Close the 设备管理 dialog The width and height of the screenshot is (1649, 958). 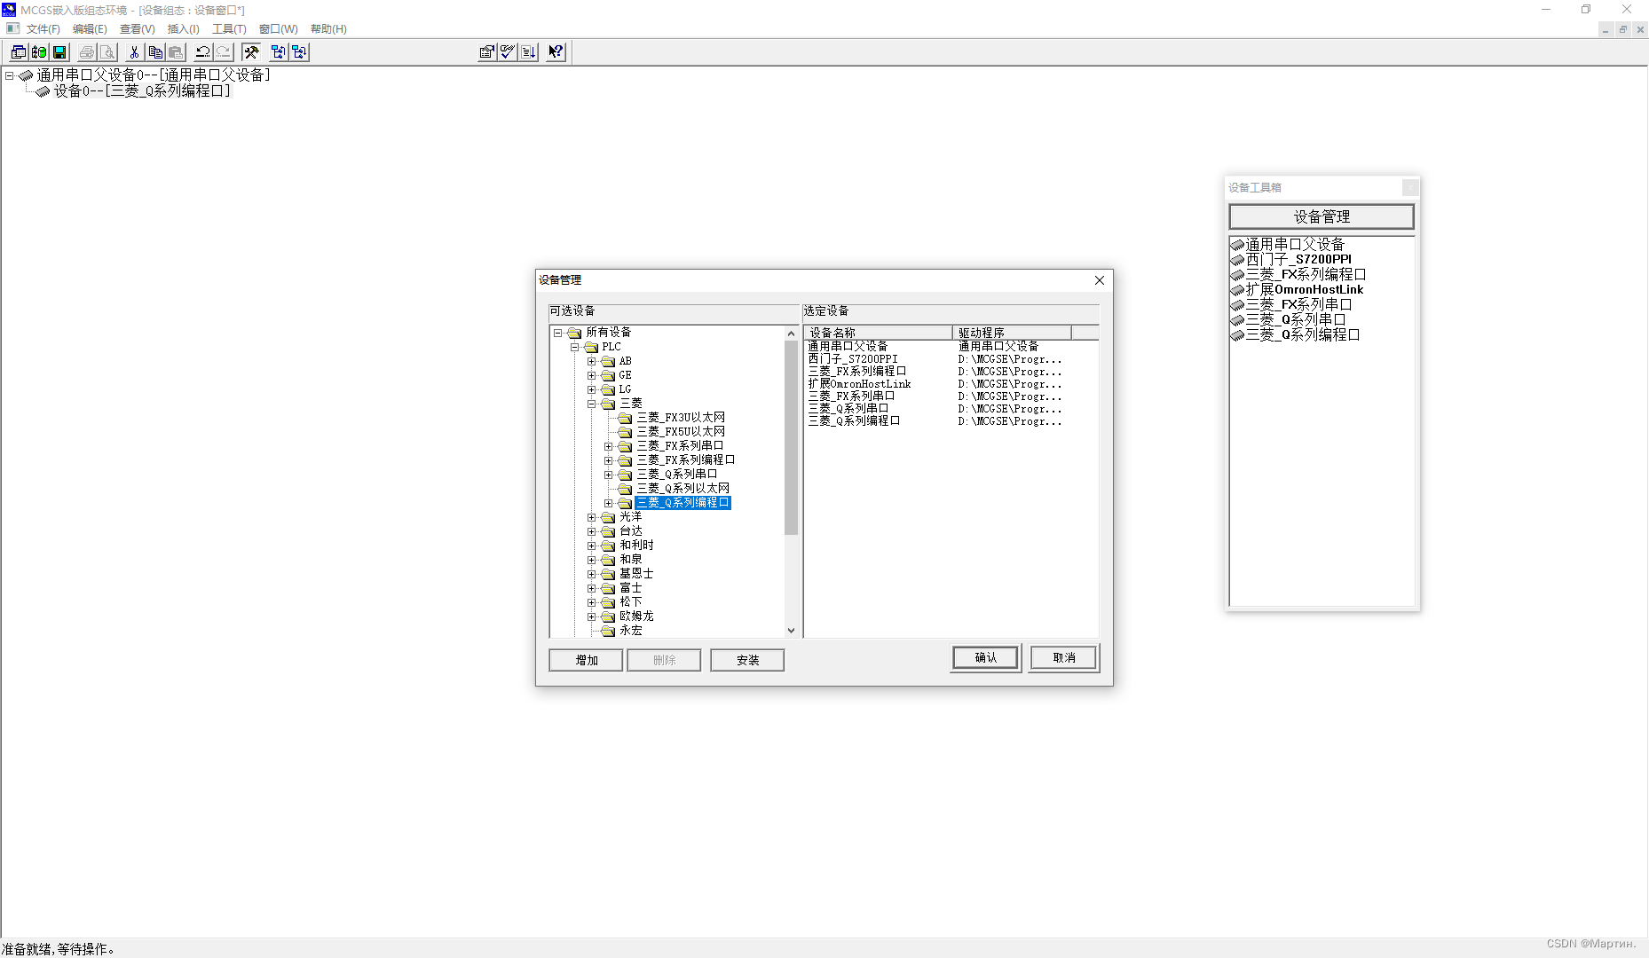1100,280
